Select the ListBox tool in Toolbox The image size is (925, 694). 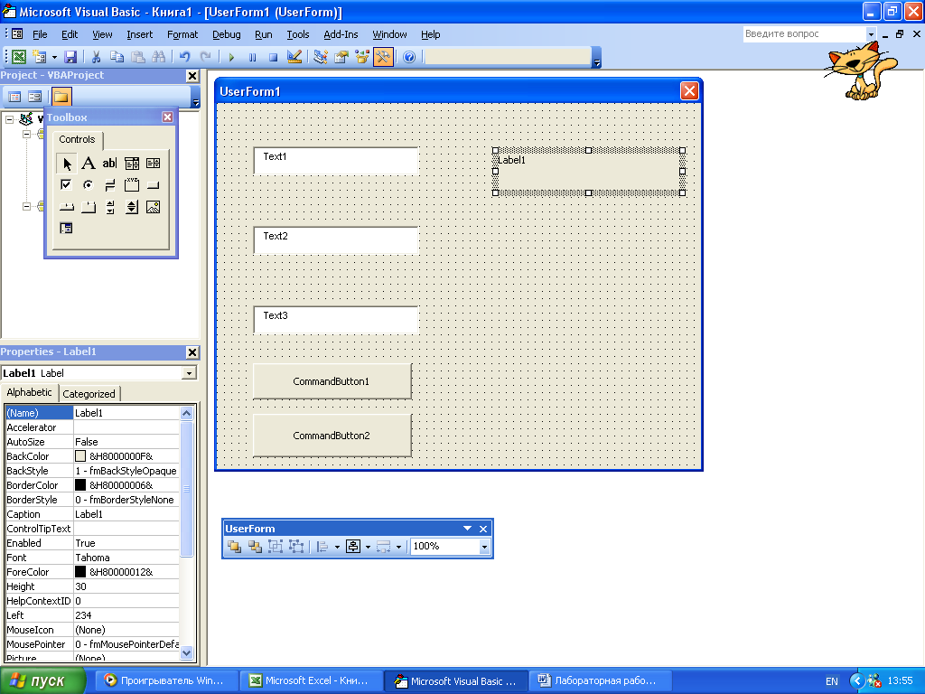point(153,163)
